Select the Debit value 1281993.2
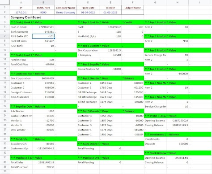The image size is (212, 174). [x=110, y=27]
